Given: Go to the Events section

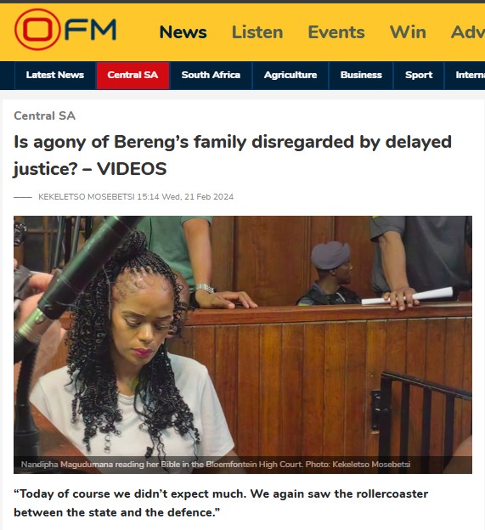Looking at the screenshot, I should coord(336,32).
